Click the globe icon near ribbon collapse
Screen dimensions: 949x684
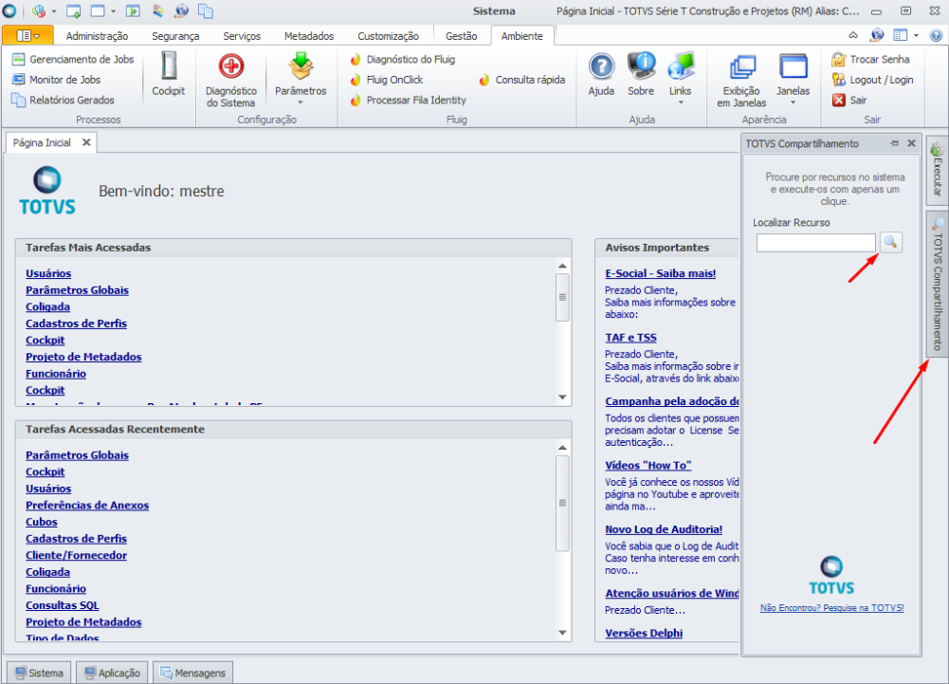[877, 35]
